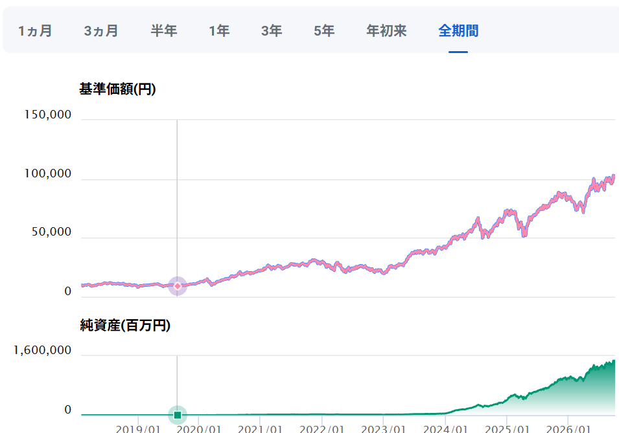Click the 150,000 axis label
Image resolution: width=619 pixels, height=433 pixels.
(x=48, y=115)
